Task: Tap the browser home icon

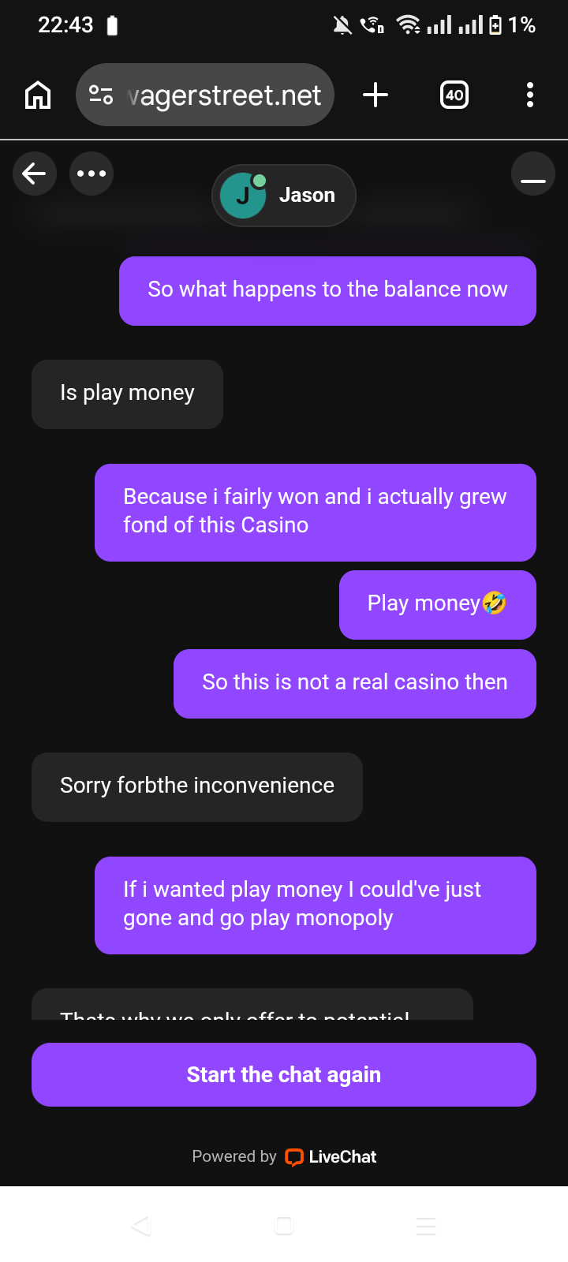Action: pos(38,95)
